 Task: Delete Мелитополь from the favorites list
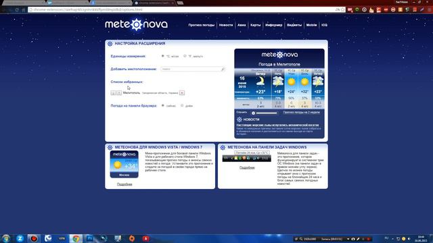(x=182, y=93)
